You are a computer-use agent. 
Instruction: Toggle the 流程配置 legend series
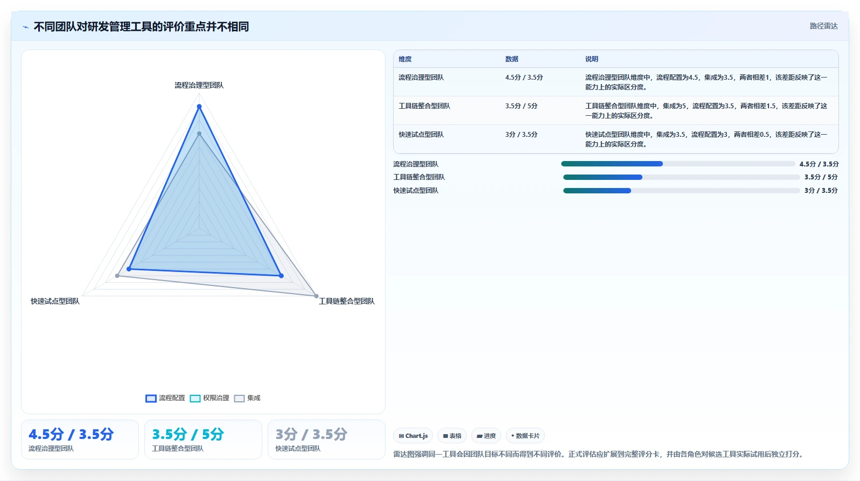pyautogui.click(x=165, y=398)
